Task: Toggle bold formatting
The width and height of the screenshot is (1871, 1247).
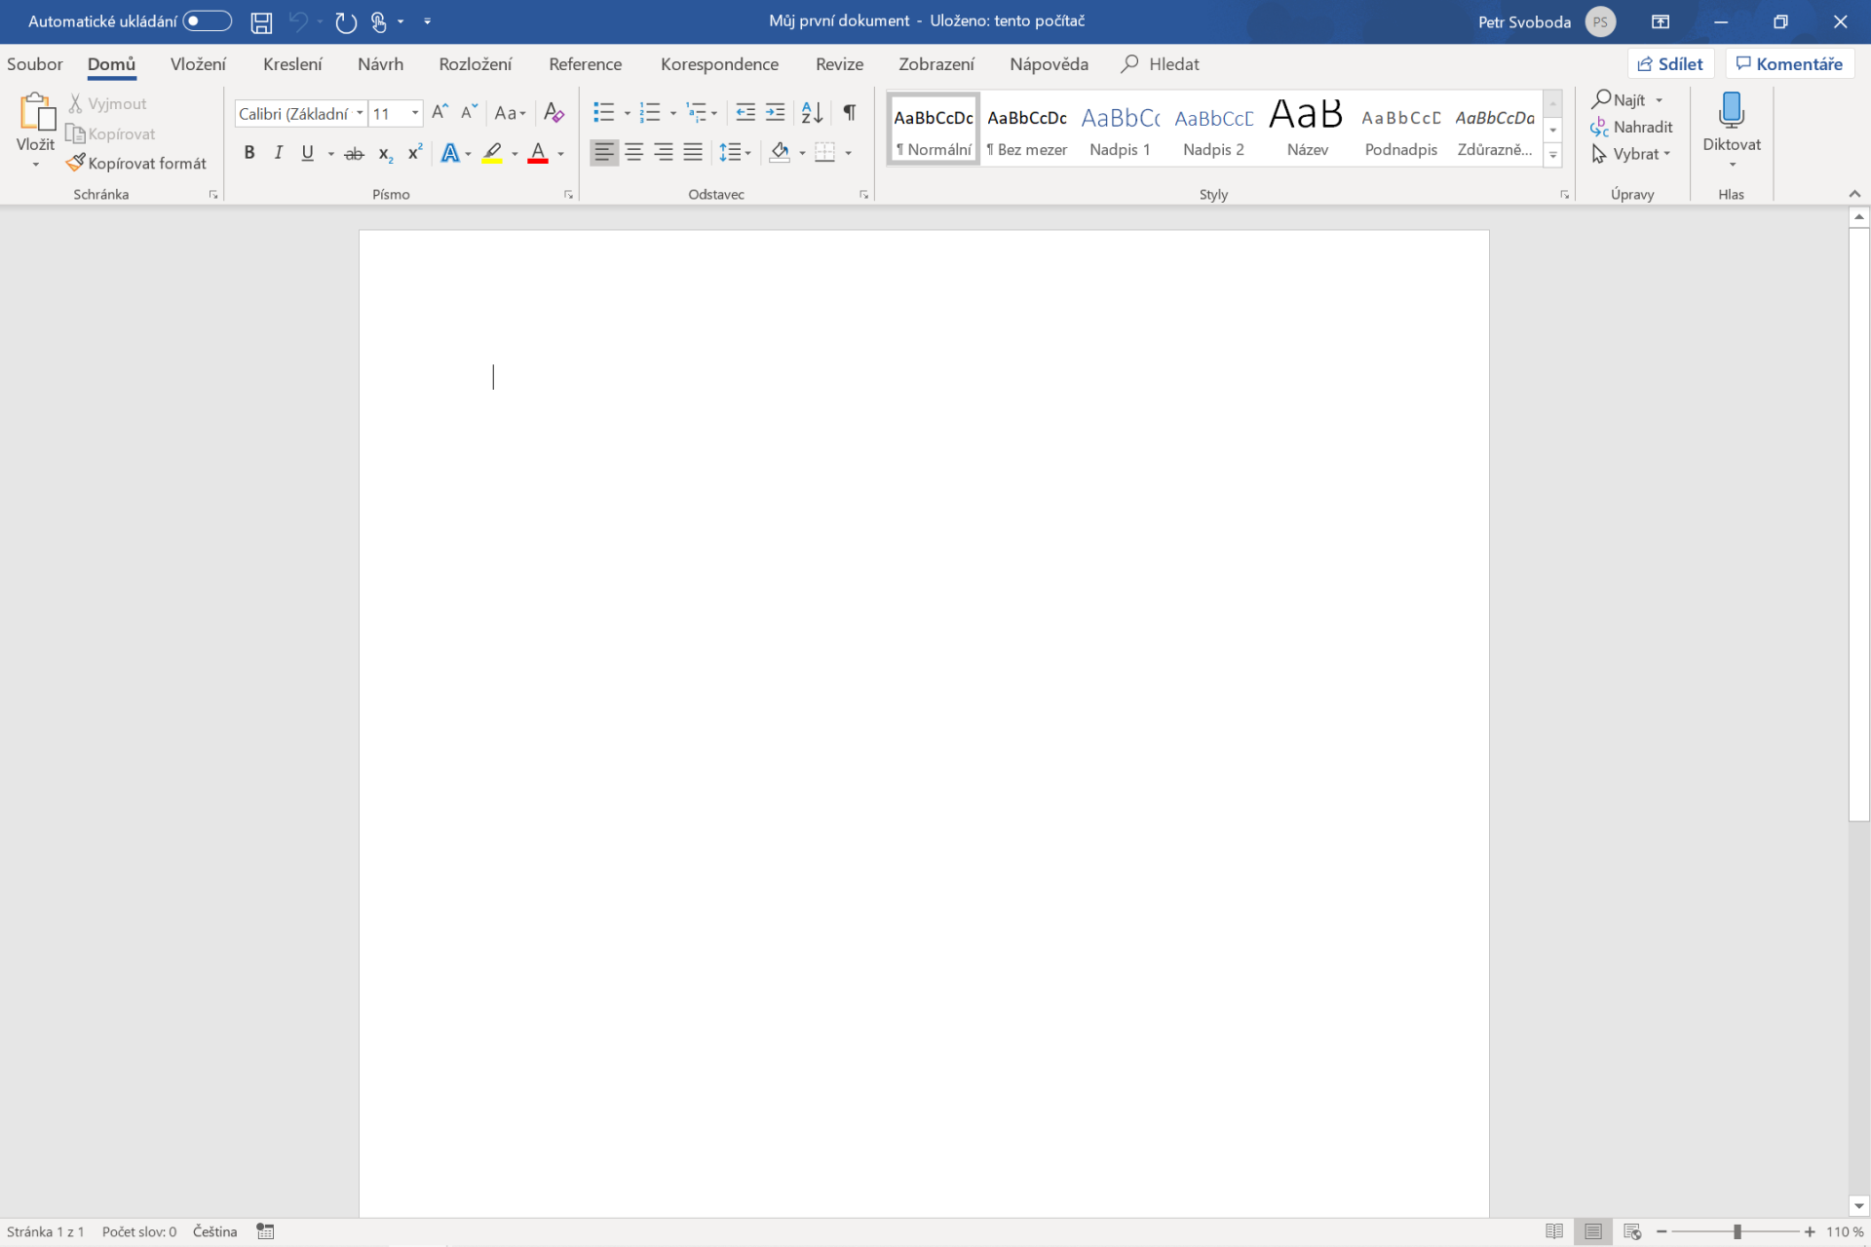Action: 249,152
